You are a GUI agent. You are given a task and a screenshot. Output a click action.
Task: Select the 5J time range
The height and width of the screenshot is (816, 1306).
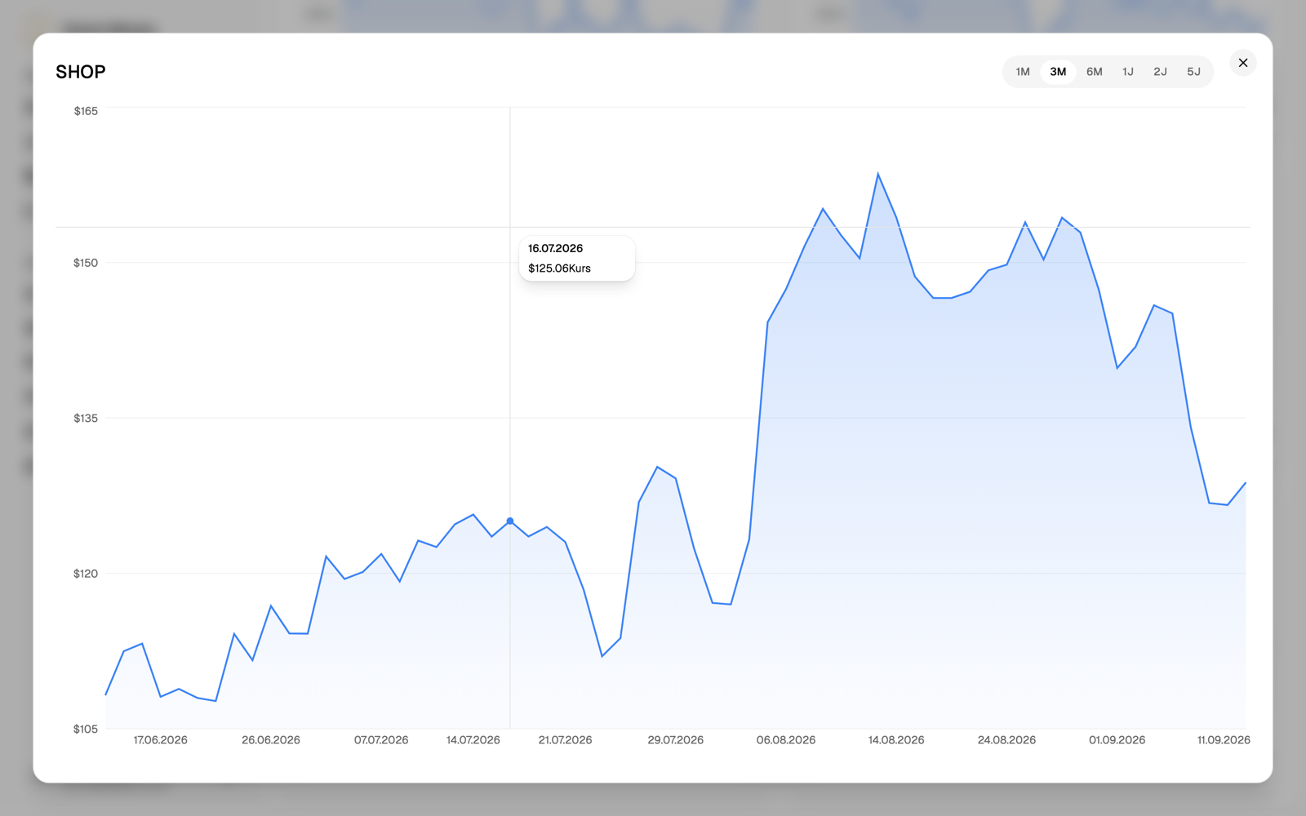coord(1193,72)
